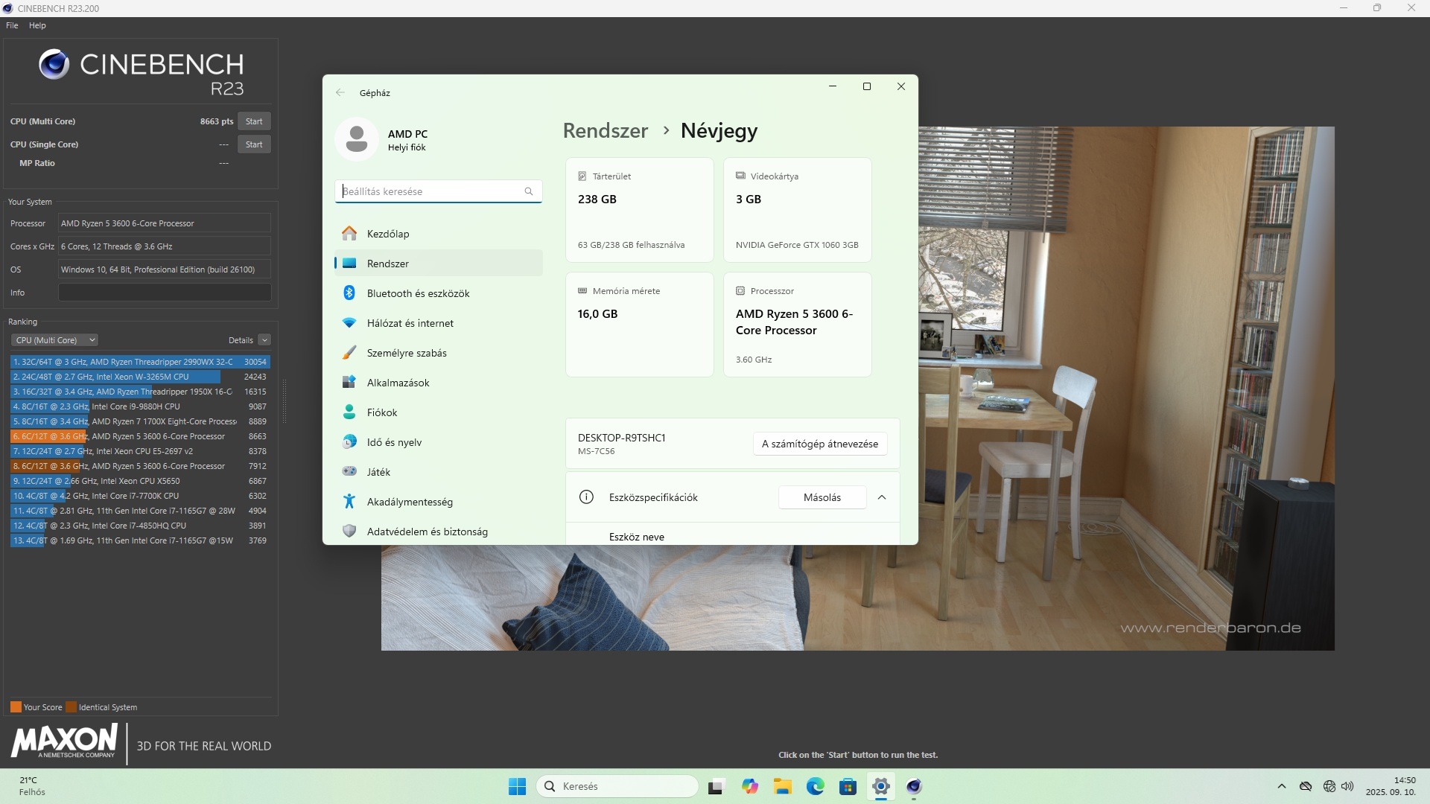Click A számítógép átnevezése button

coord(819,444)
